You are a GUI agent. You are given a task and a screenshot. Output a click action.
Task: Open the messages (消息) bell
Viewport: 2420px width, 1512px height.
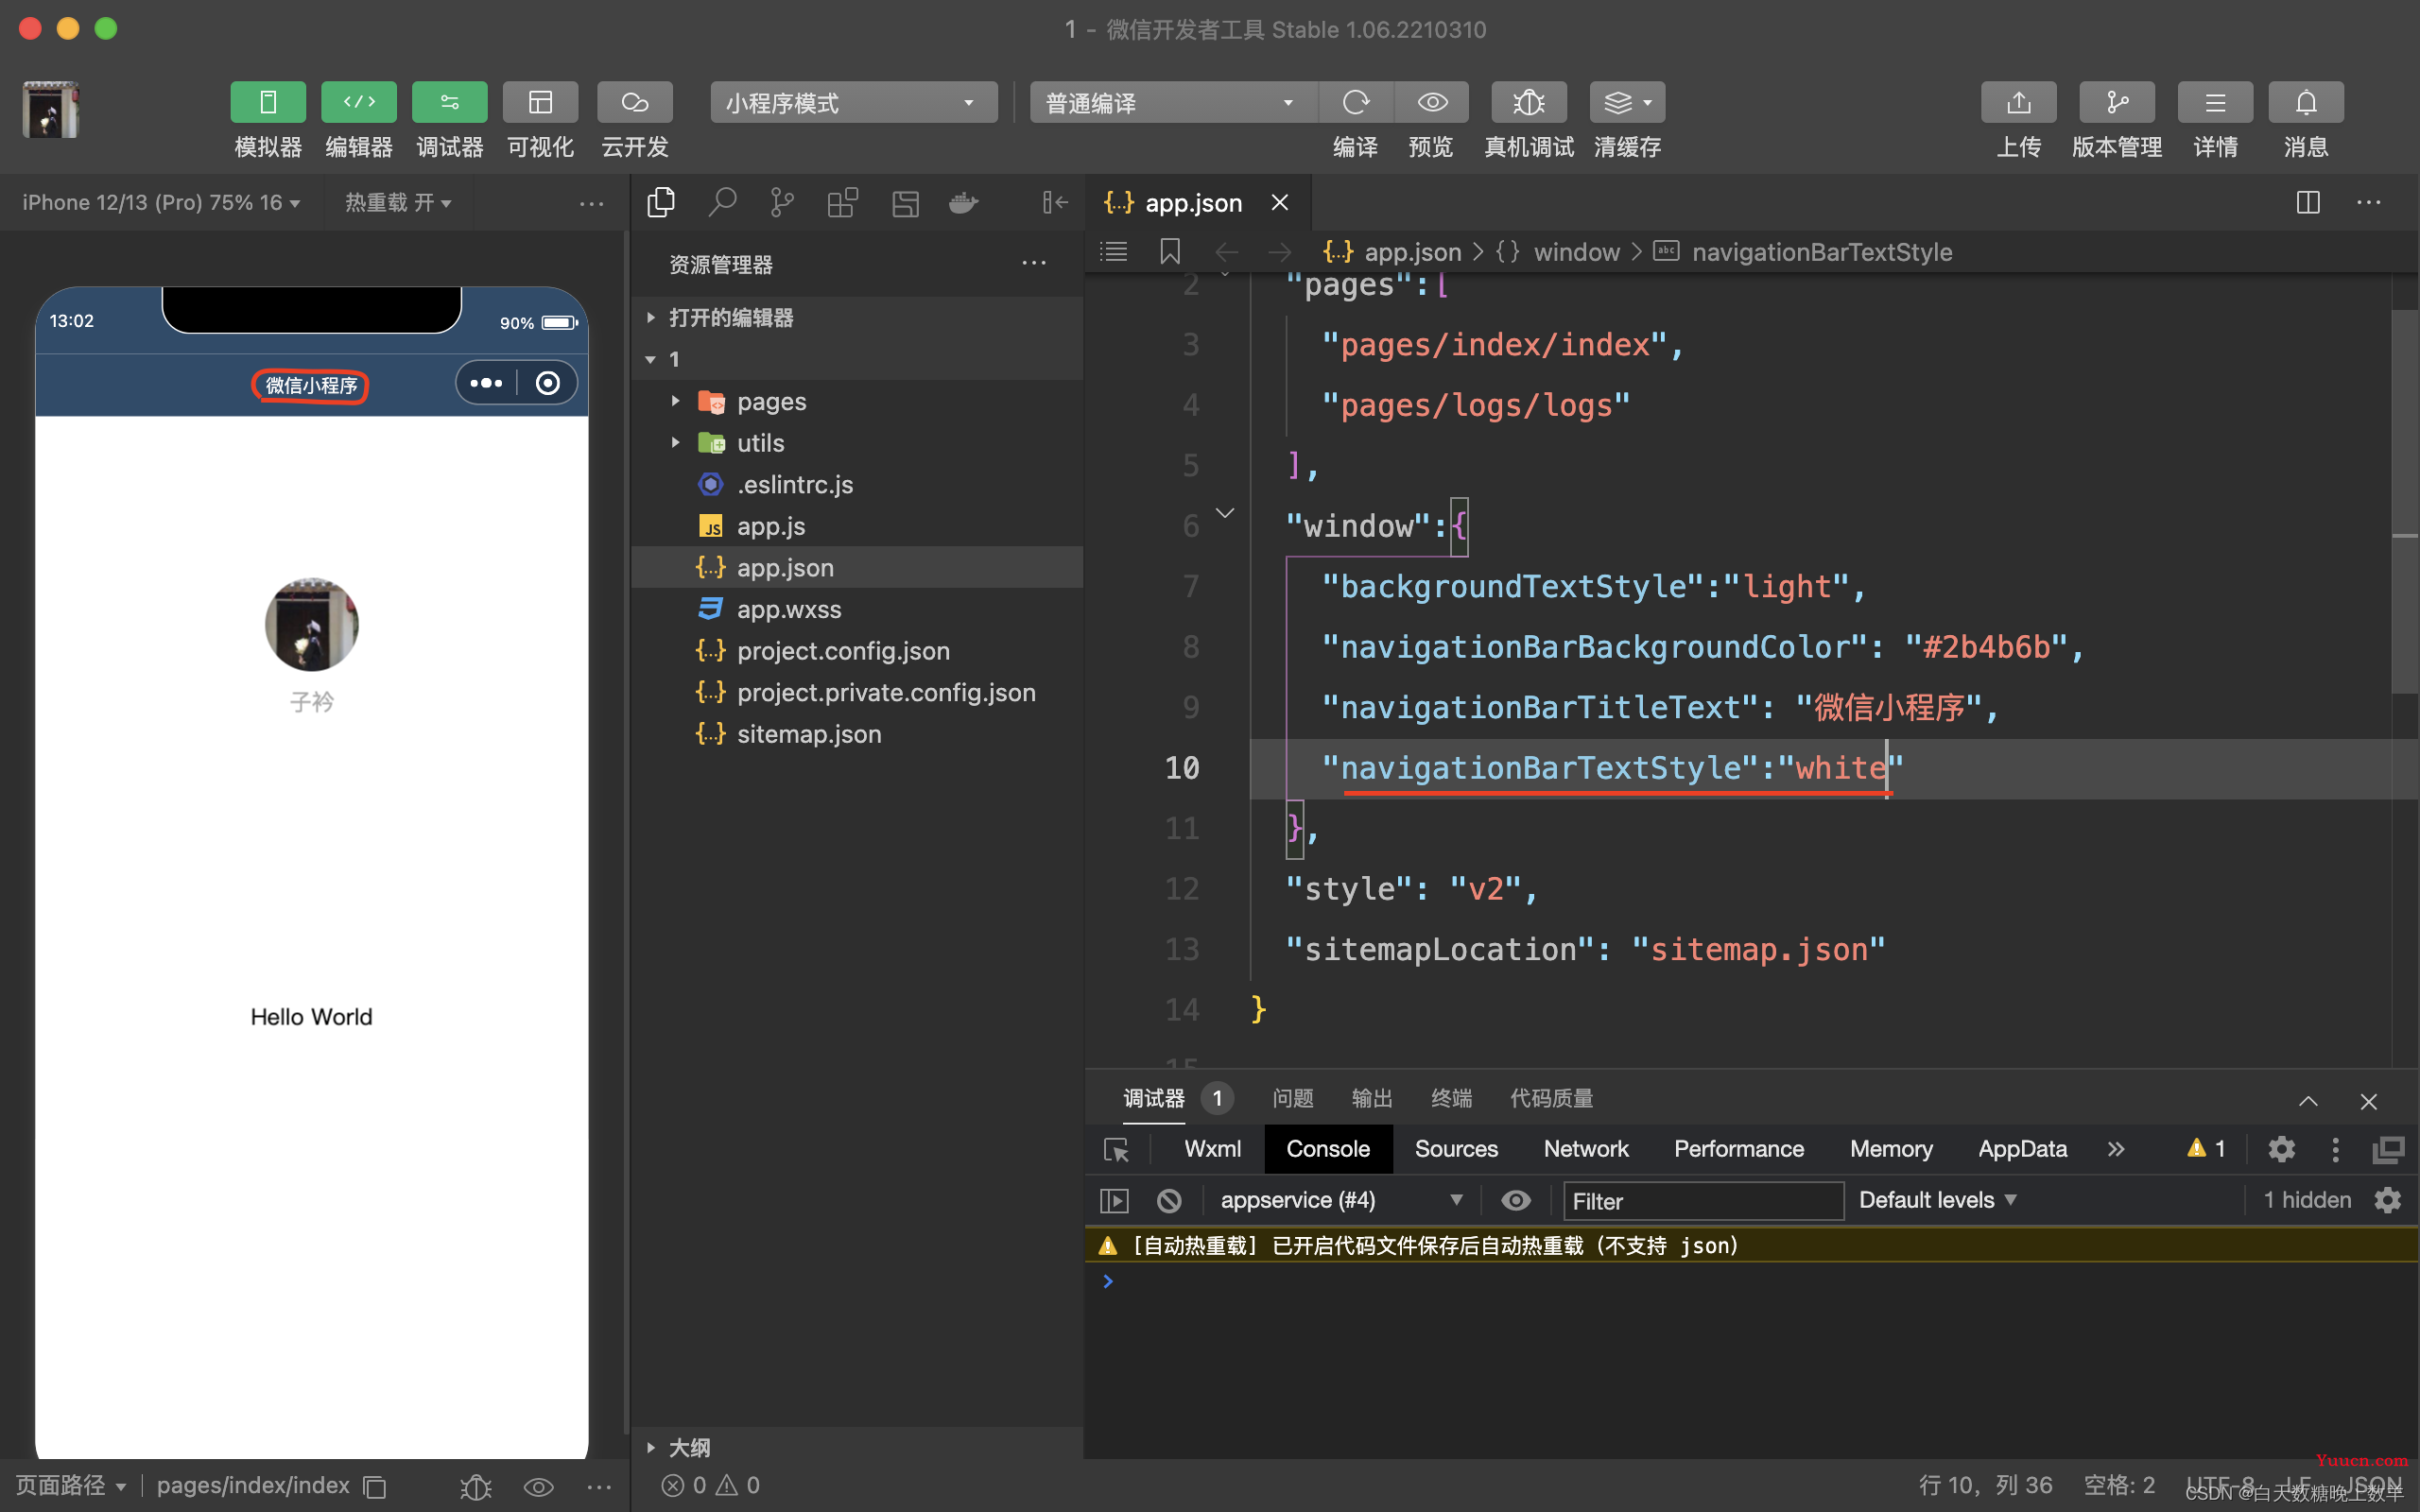click(x=2306, y=102)
